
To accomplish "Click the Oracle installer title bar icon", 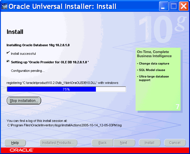I will [x=4, y=6].
